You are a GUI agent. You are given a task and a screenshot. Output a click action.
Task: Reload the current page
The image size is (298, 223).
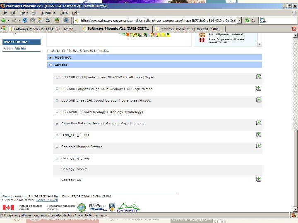[25, 20]
